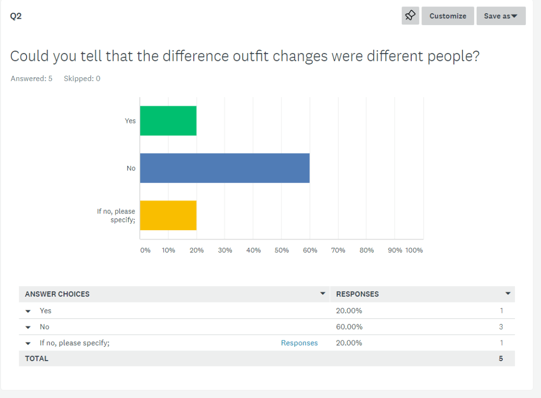This screenshot has width=541, height=398.
Task: Click the response count 1 for Yes
Action: click(501, 310)
